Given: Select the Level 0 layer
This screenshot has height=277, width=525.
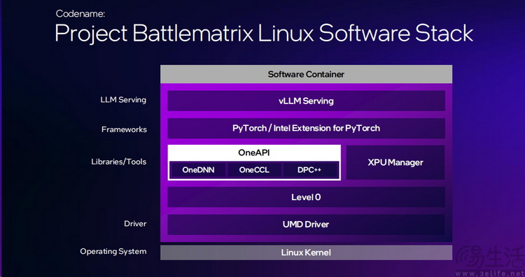Looking at the screenshot, I should 306,197.
